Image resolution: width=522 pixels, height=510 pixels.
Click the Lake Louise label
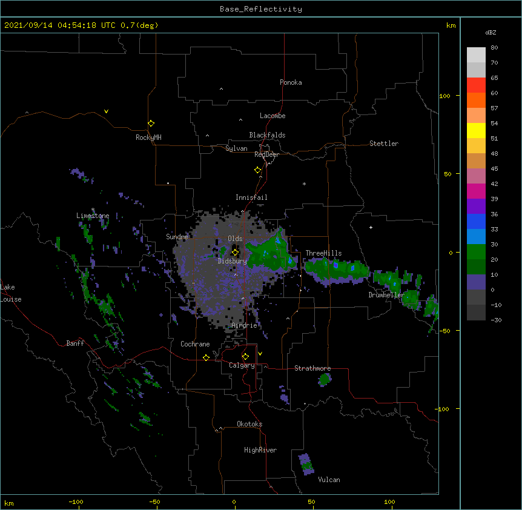[11, 293]
